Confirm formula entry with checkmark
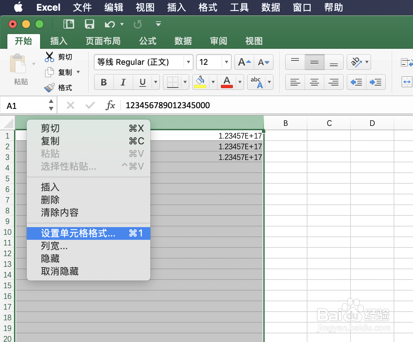The width and height of the screenshot is (413, 342). tap(90, 106)
